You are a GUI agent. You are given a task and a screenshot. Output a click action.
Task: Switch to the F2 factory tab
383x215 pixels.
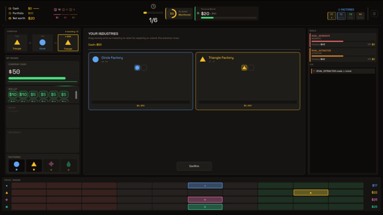[x=341, y=16]
